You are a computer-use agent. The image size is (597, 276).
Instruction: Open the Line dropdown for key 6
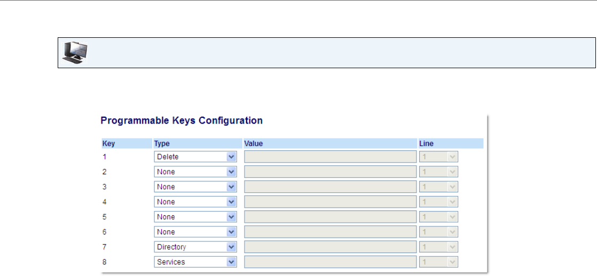(x=438, y=232)
